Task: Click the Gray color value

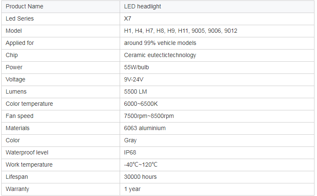Action: click(130, 141)
